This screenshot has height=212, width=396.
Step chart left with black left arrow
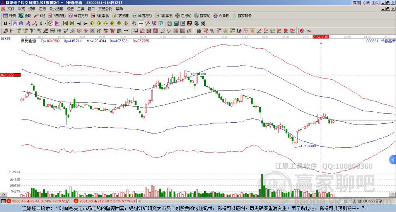coord(79,24)
